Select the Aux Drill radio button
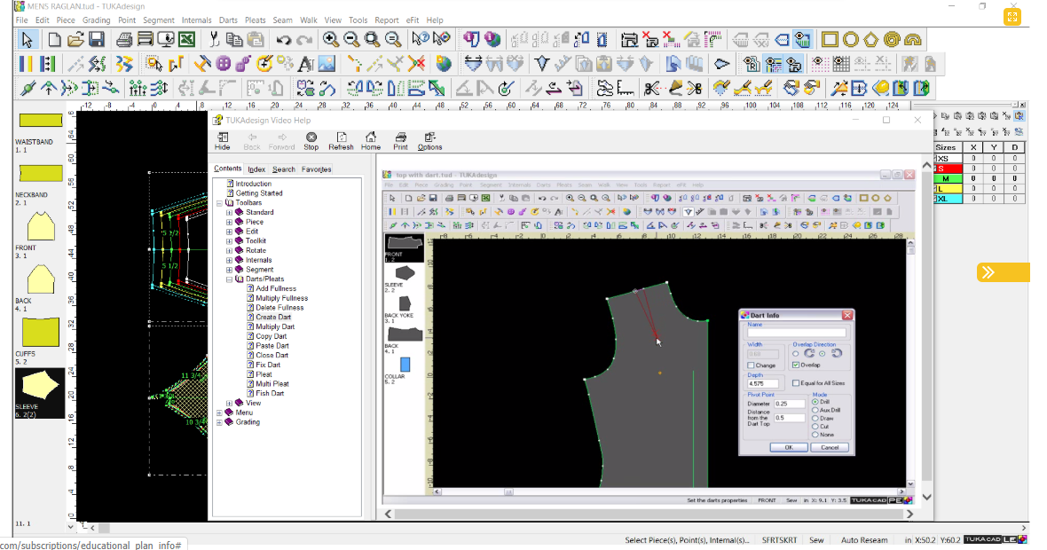 coord(815,410)
